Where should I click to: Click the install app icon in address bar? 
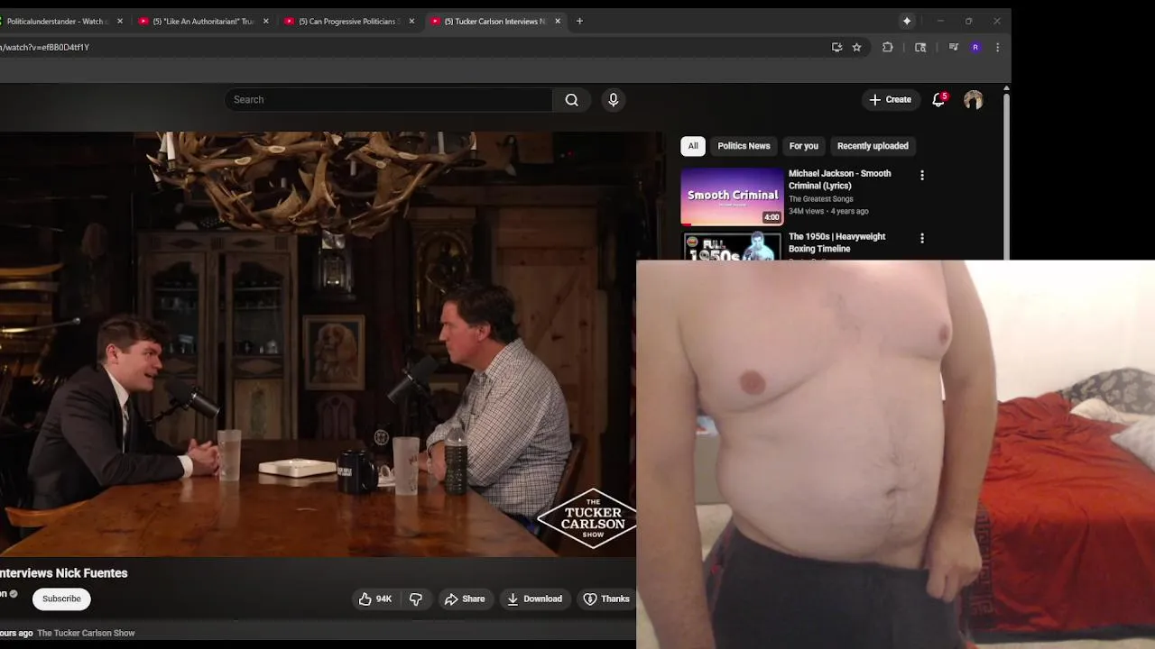(836, 47)
